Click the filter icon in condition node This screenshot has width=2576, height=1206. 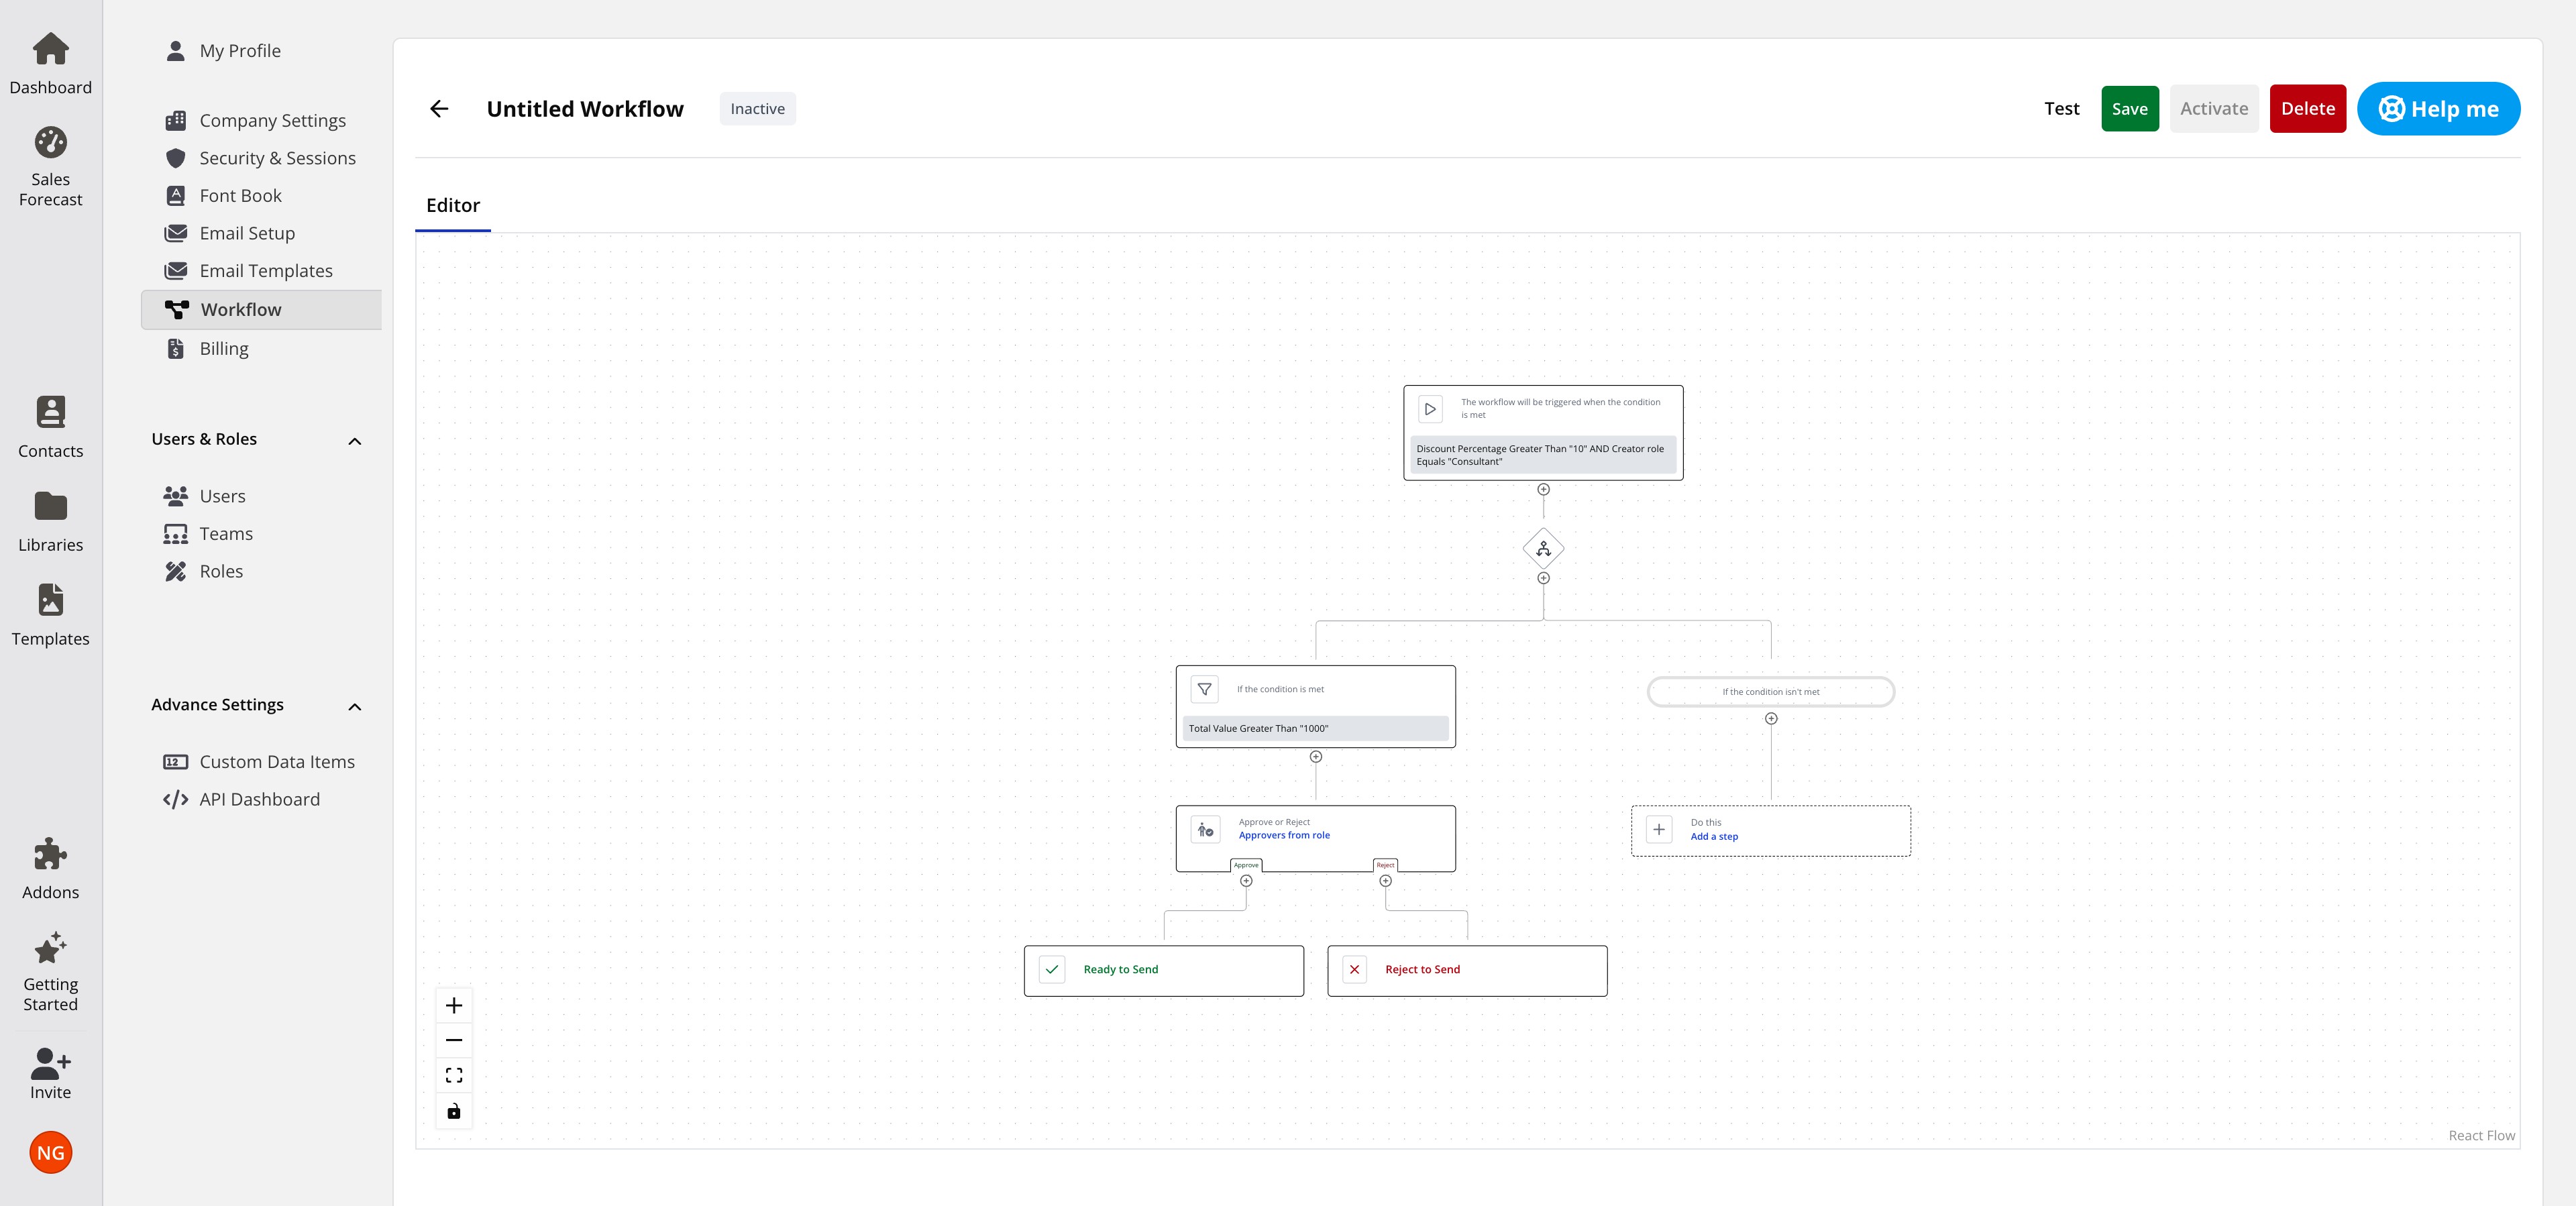pos(1204,689)
